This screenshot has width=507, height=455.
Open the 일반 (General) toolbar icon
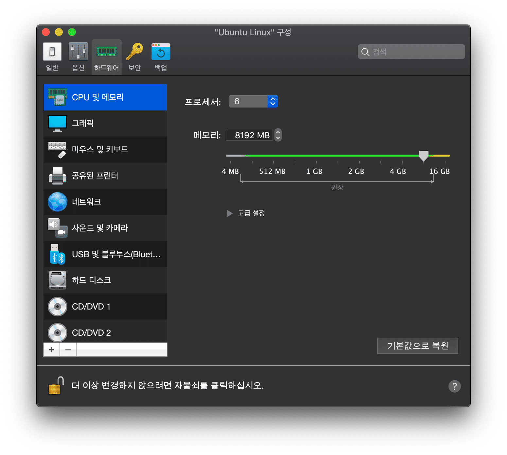52,52
